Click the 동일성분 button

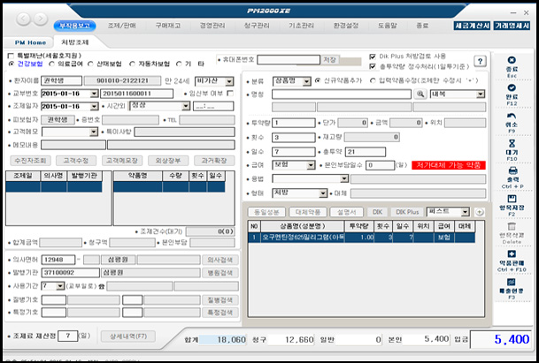[266, 212]
